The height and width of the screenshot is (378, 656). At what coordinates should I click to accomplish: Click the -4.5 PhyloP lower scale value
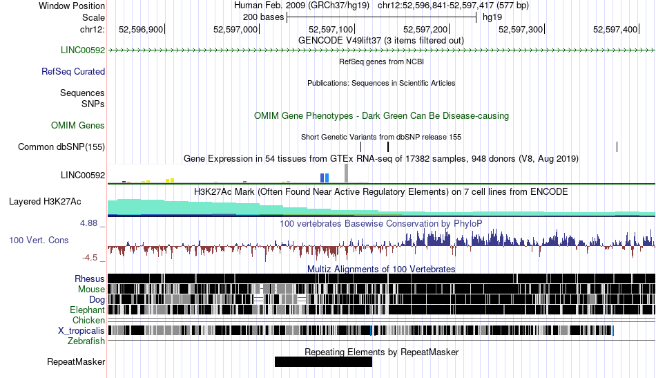pos(90,258)
